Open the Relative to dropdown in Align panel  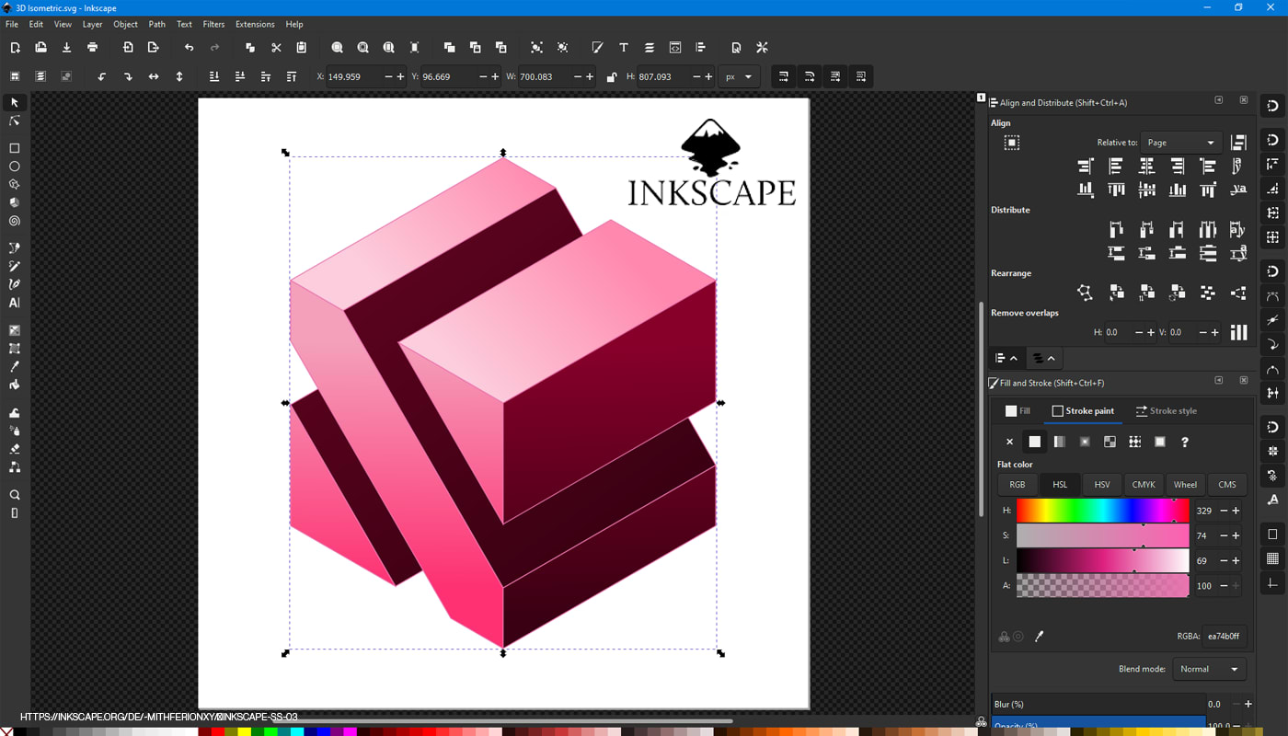1180,142
